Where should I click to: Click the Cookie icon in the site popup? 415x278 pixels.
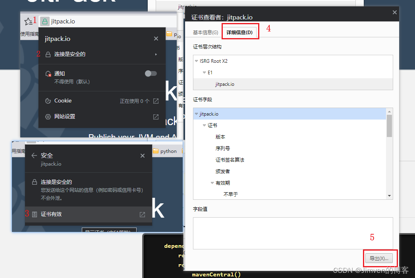click(48, 100)
